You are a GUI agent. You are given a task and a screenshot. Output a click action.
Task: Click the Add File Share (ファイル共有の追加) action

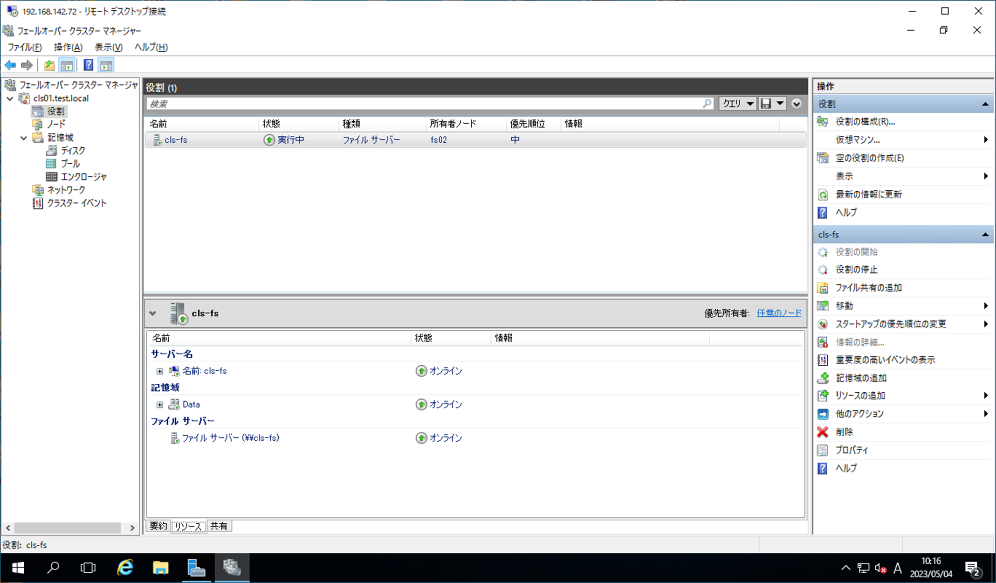[x=868, y=288]
